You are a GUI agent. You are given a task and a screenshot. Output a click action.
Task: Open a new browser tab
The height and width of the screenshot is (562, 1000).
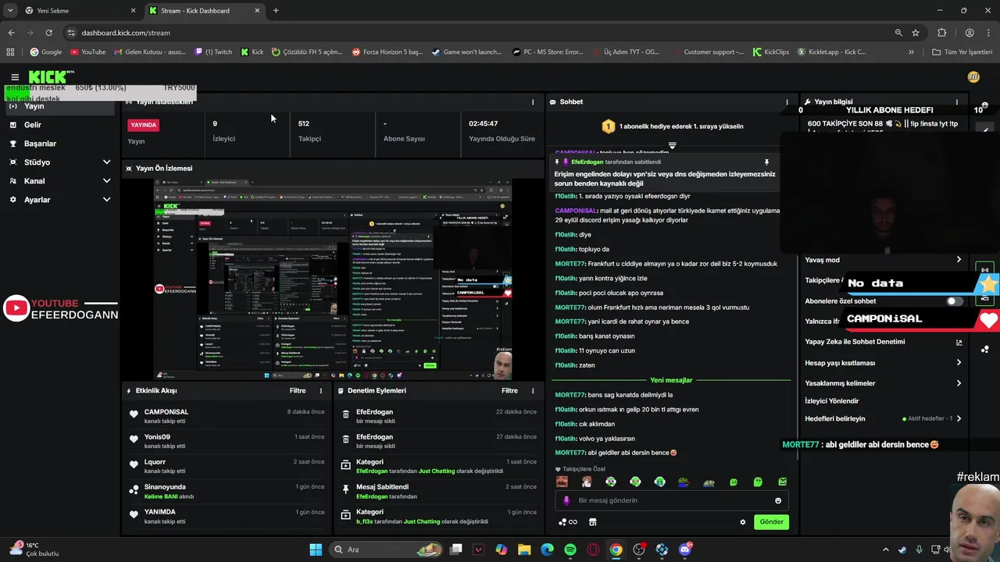pyautogui.click(x=276, y=11)
